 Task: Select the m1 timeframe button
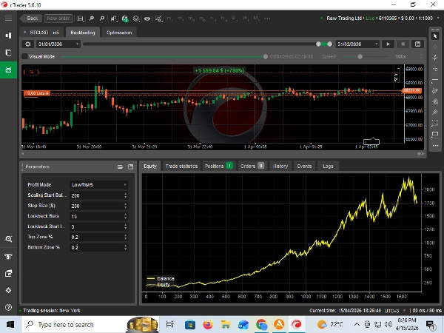169,18
